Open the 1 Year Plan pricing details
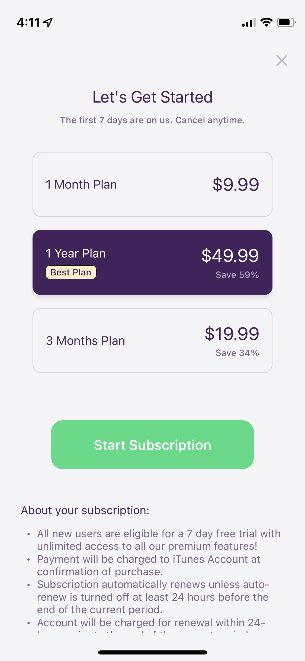This screenshot has height=661, width=305. (230, 255)
